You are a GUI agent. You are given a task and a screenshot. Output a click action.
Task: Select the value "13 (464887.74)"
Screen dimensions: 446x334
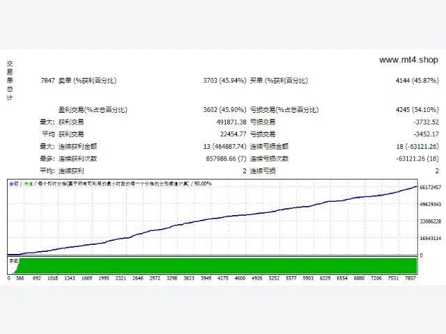[224, 147]
